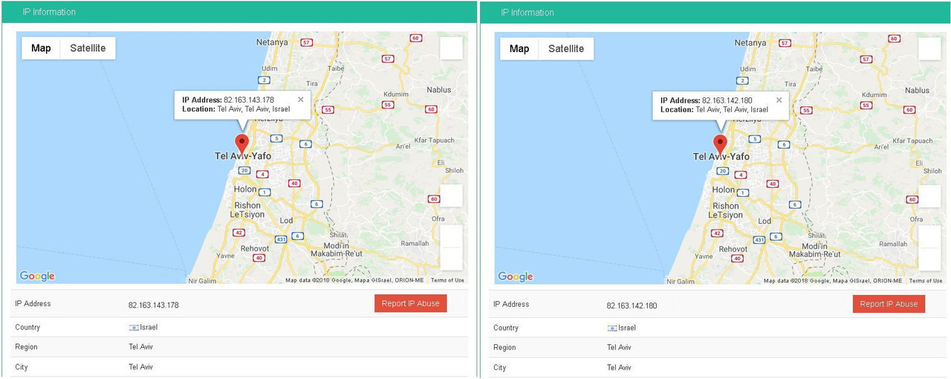Click the IP Information header of the 82.163.143.178 panel

(x=49, y=12)
